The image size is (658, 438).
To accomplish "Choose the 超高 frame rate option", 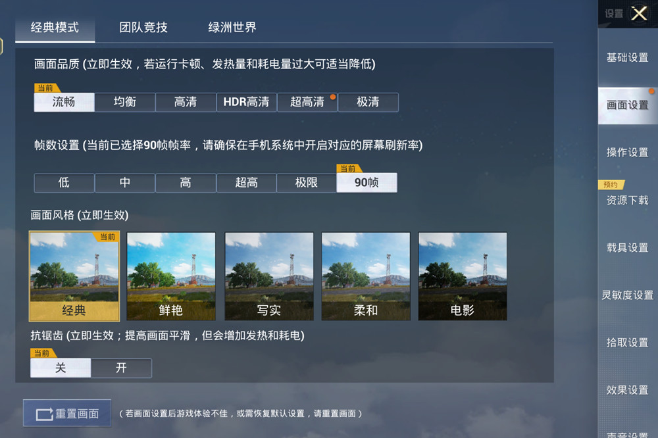I will (x=246, y=183).
